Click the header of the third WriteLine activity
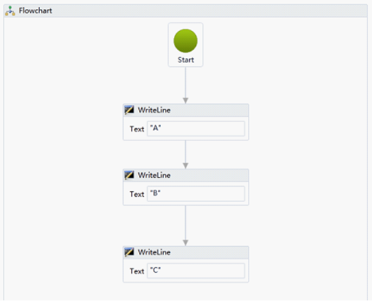Image resolution: width=372 pixels, height=301 pixels. [186, 252]
